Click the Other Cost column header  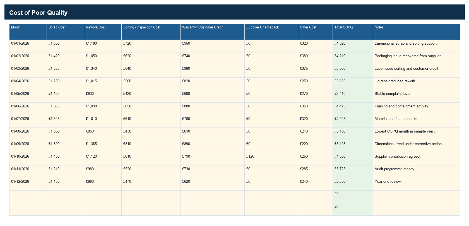point(315,32)
